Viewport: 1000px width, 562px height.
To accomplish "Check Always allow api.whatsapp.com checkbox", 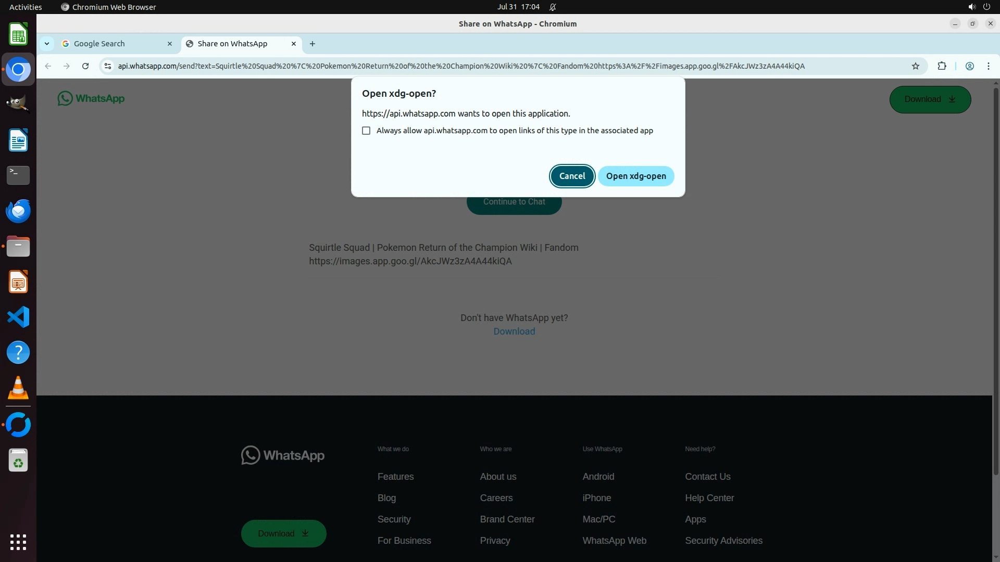I will [x=366, y=131].
